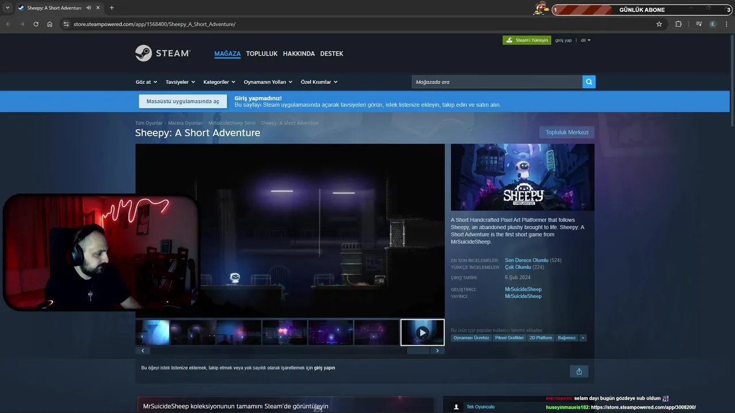Open the browser extensions menu
The height and width of the screenshot is (413, 735).
(x=678, y=24)
